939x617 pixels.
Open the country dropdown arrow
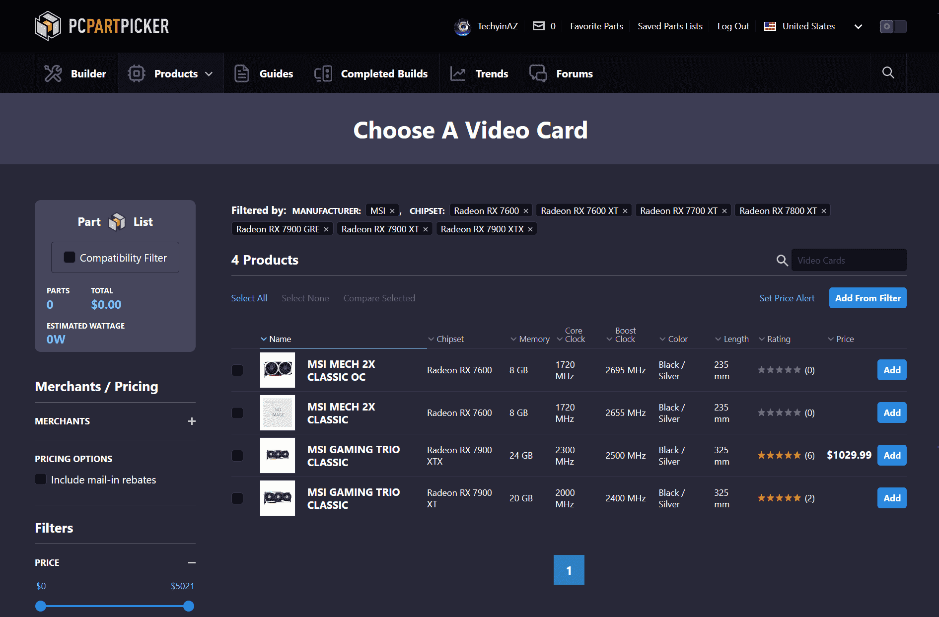coord(858,26)
